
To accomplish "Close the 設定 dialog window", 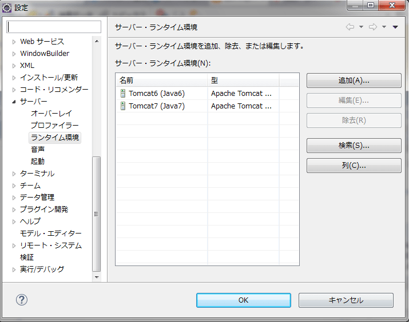I will [x=392, y=5].
